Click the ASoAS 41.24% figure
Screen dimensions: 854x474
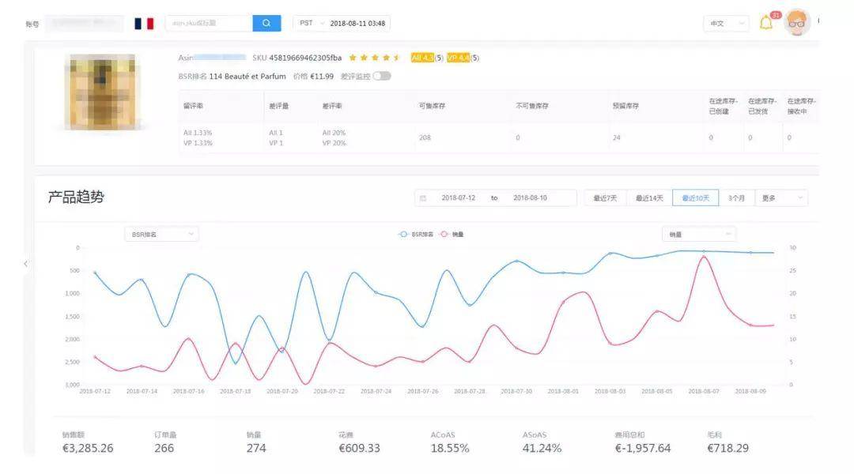[542, 449]
